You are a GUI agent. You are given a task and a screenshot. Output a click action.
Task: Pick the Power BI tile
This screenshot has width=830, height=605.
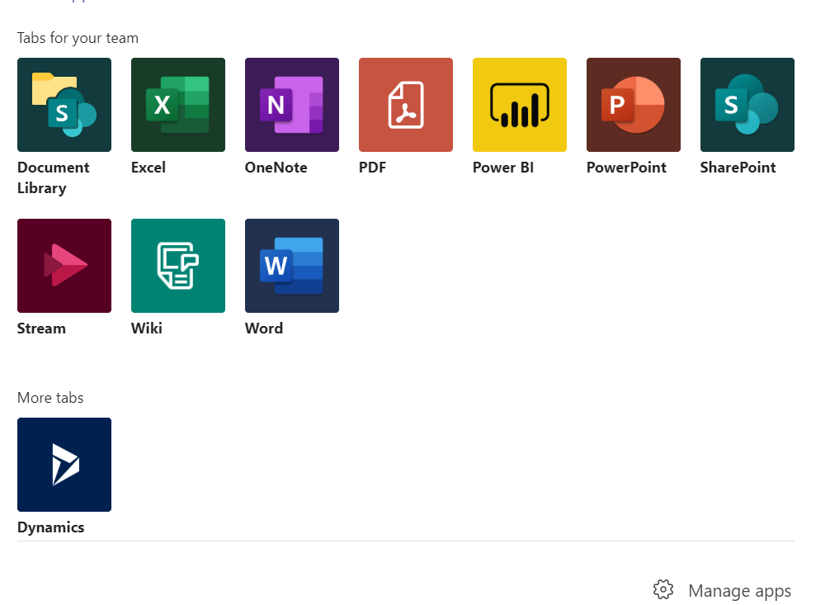pyautogui.click(x=519, y=105)
